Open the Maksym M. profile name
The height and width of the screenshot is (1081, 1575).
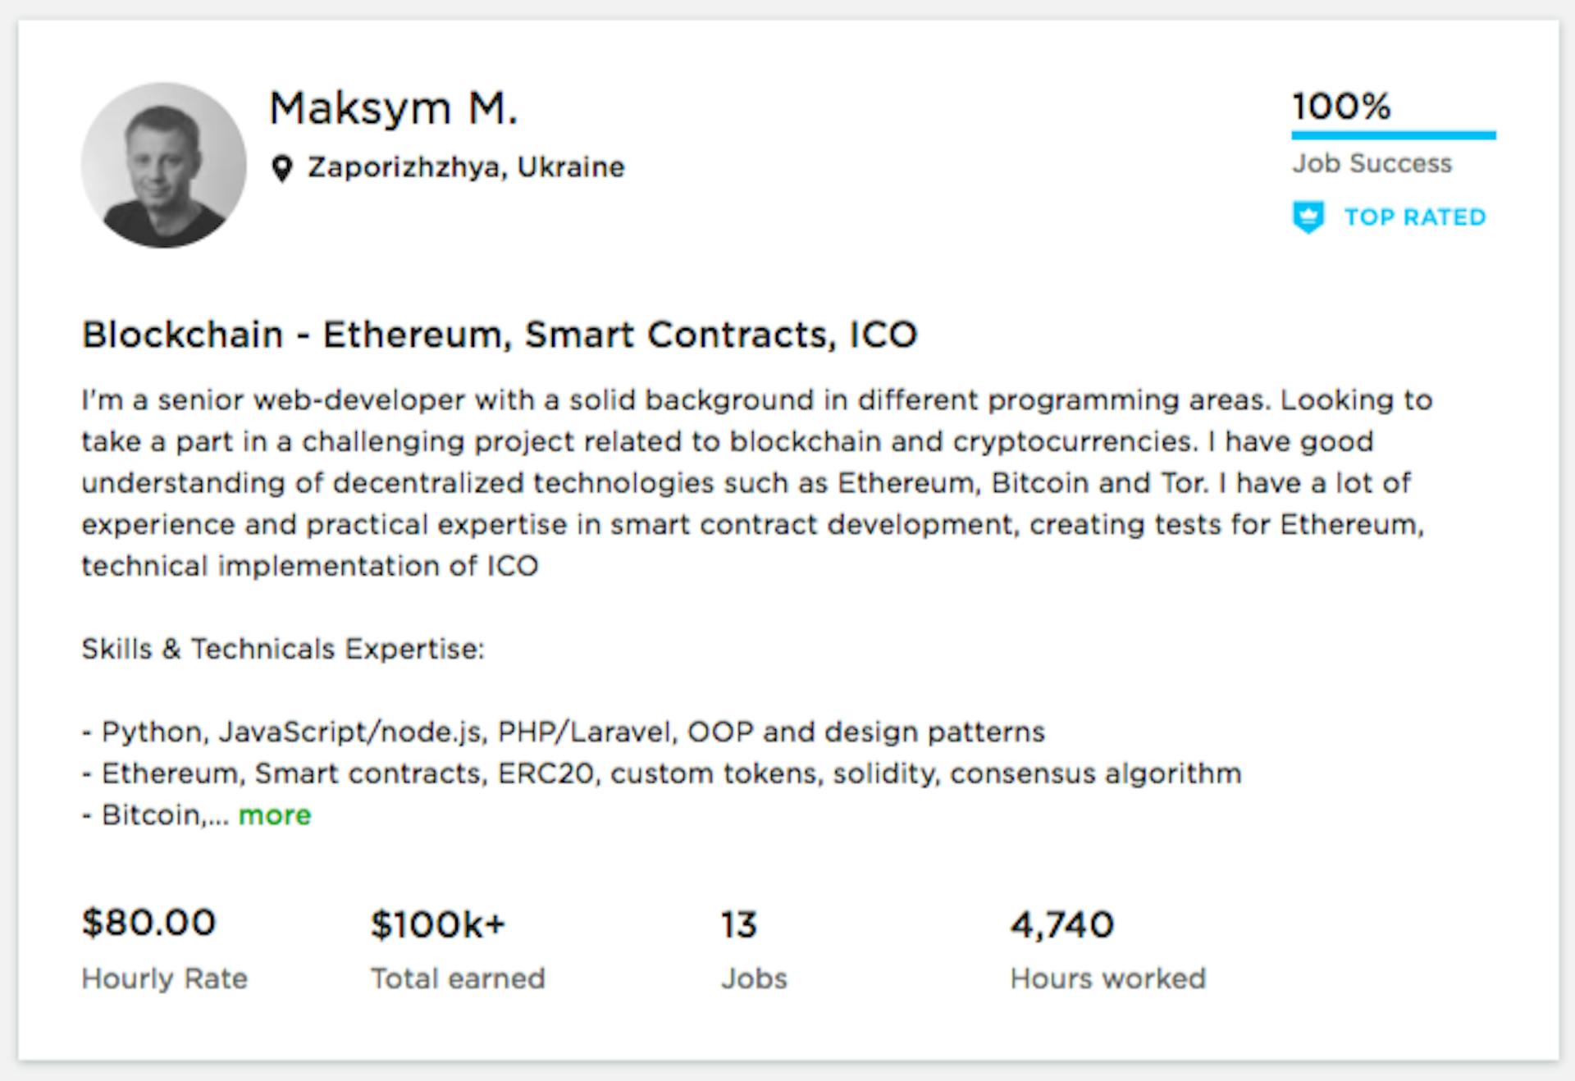point(394,108)
